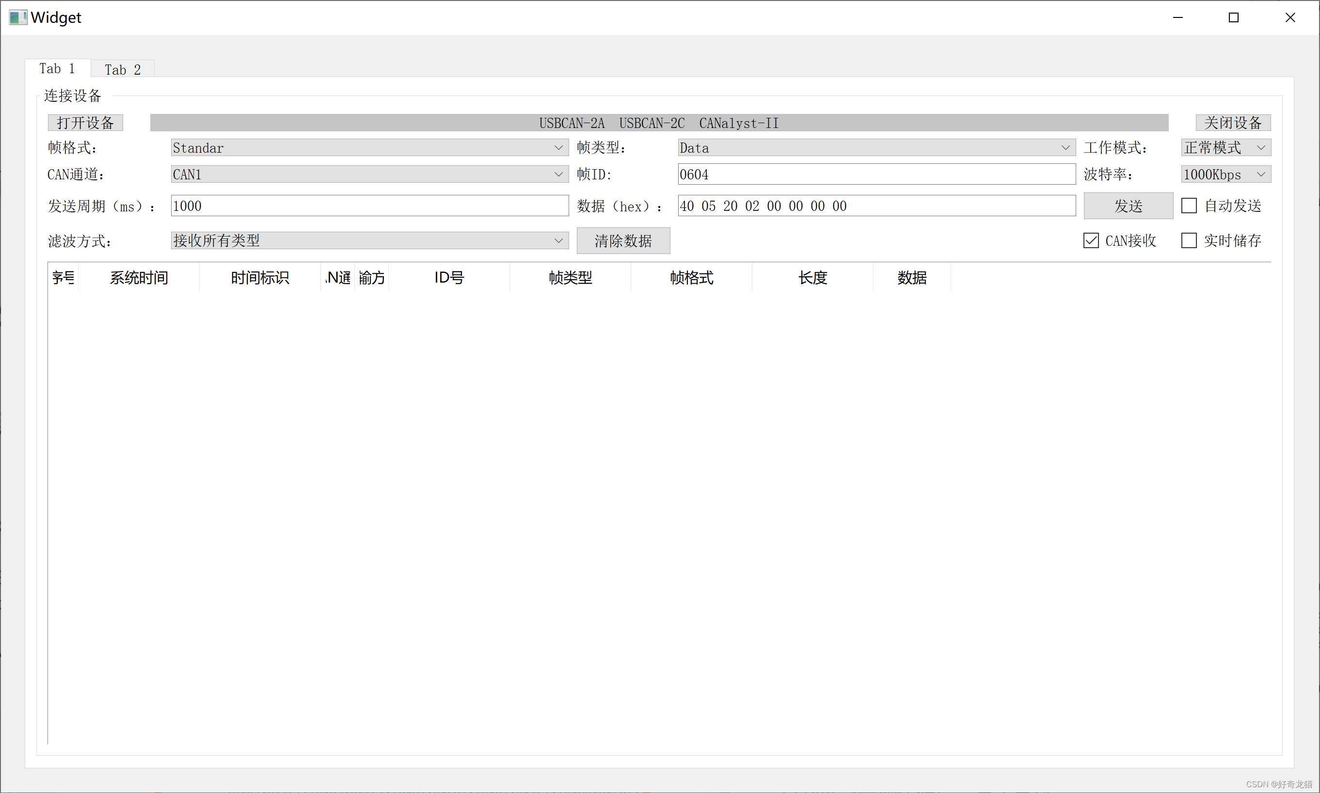This screenshot has height=793, width=1320.
Task: Enable the 实时储存 checkbox
Action: click(1189, 240)
